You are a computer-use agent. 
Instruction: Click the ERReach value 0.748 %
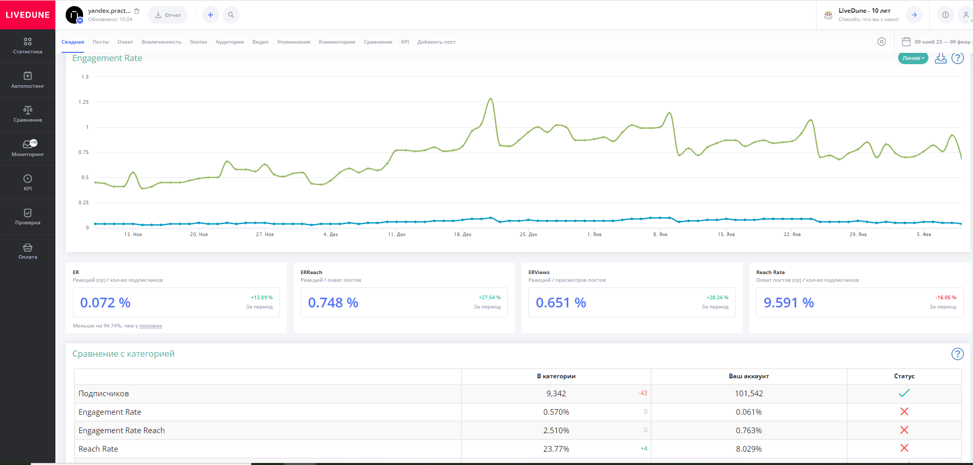point(333,303)
